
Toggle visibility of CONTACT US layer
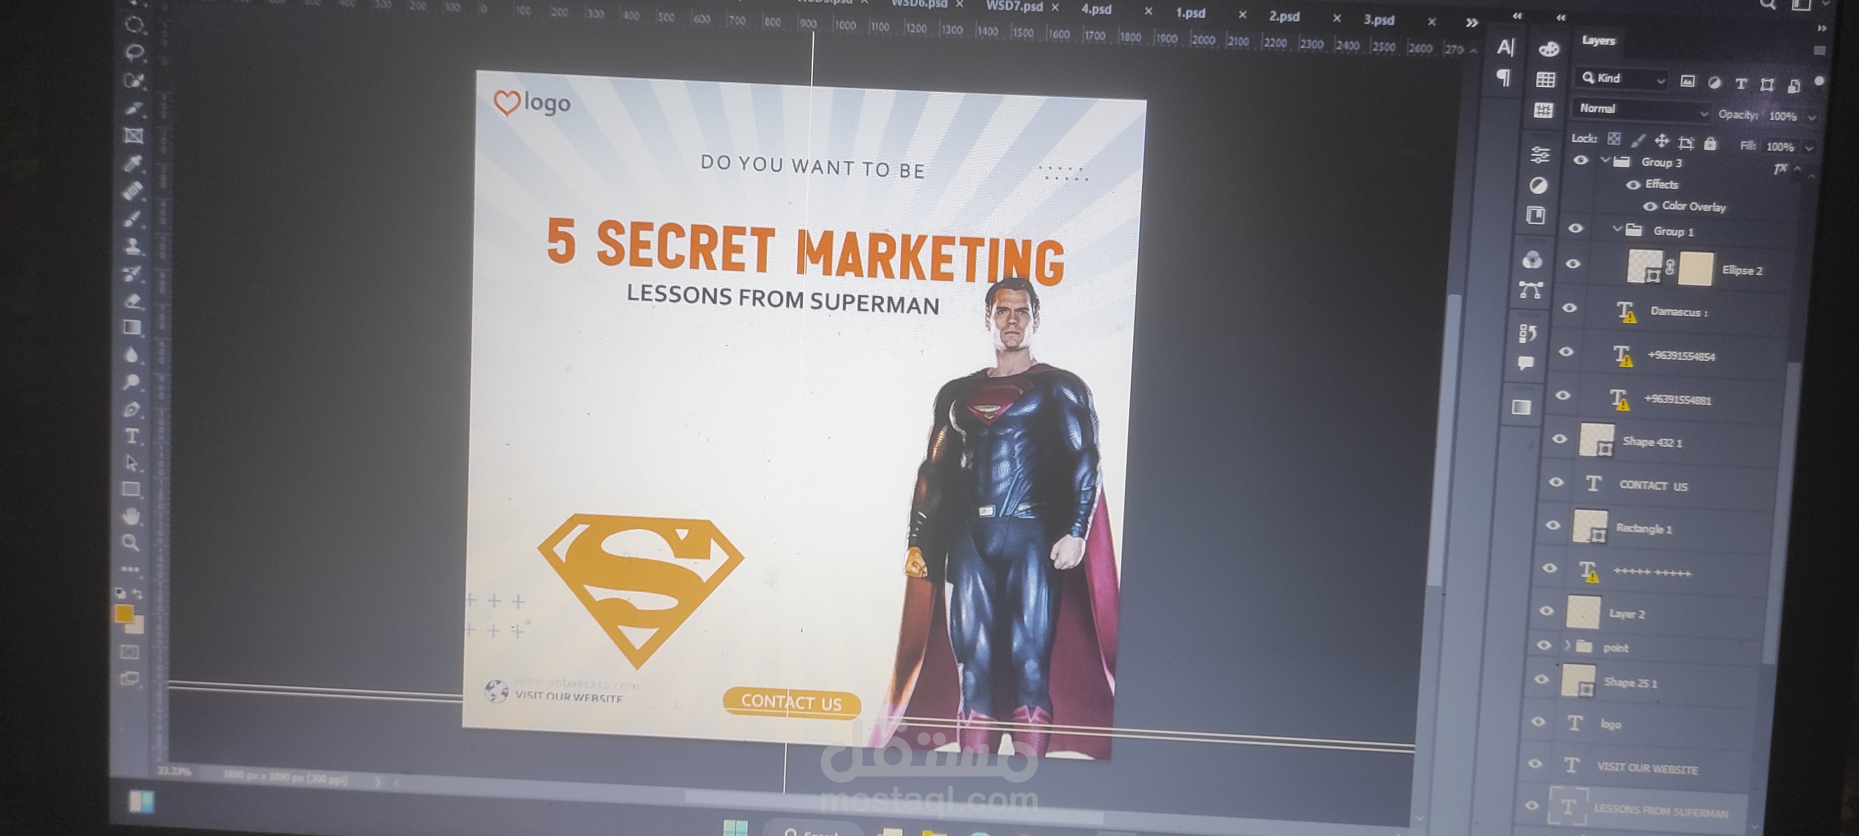coord(1556,482)
